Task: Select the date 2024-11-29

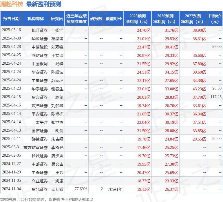Action: pos(11,172)
